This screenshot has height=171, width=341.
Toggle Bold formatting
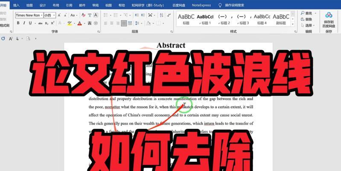[18, 23]
